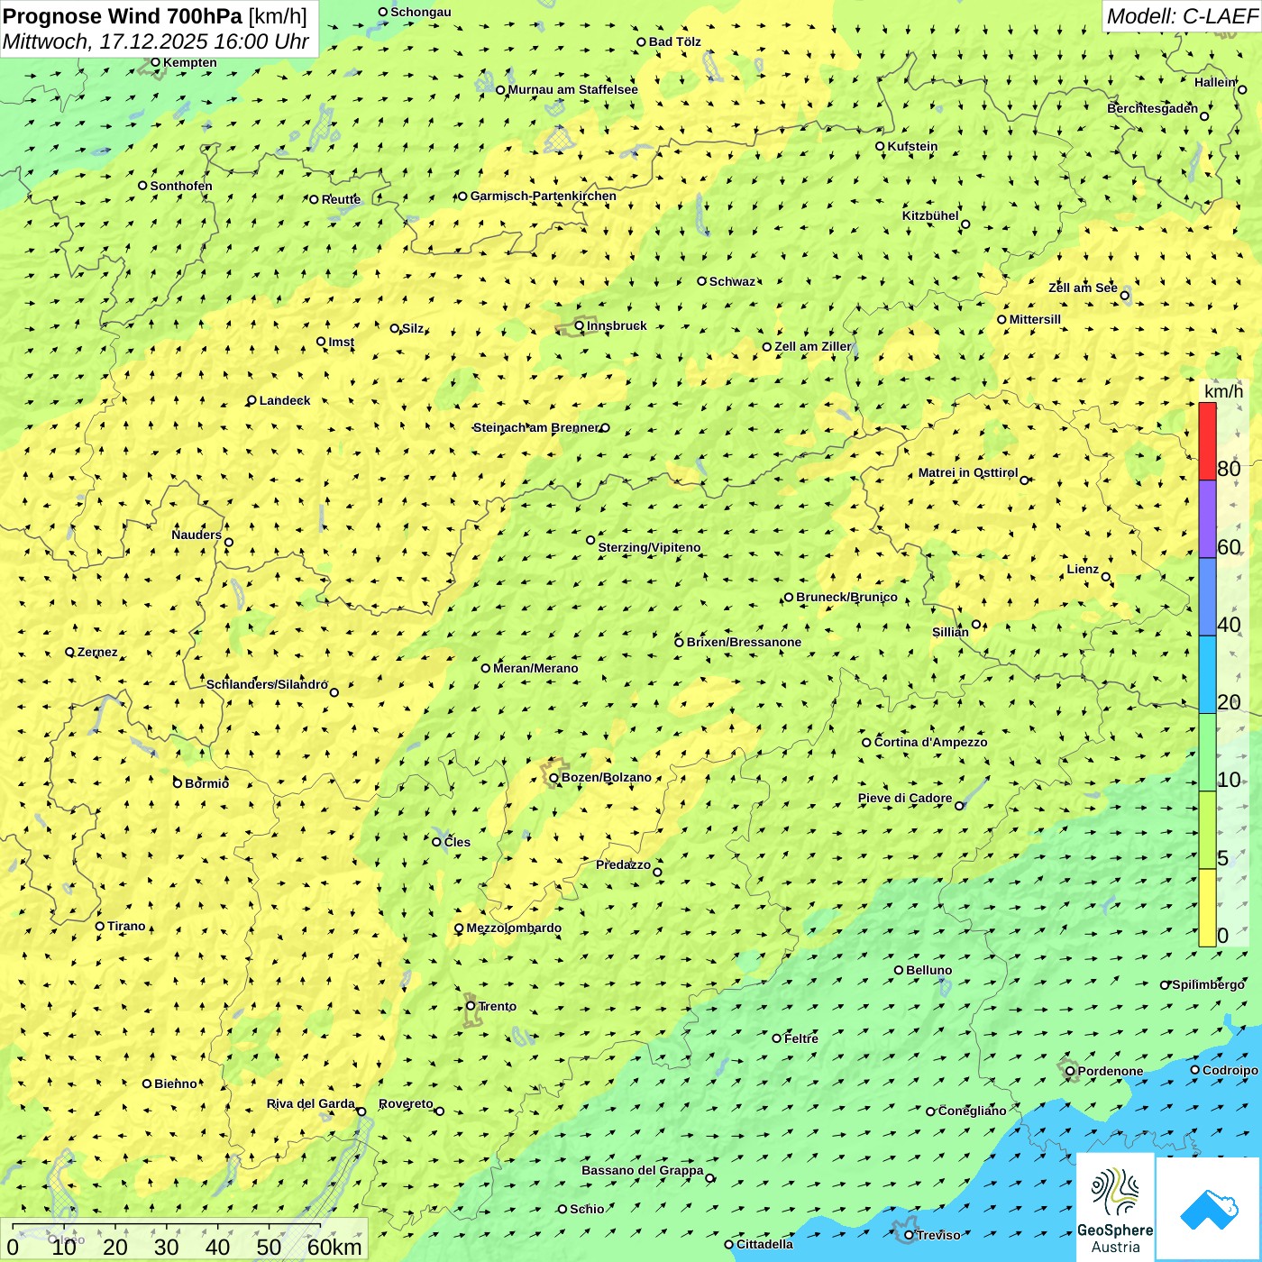Click the 'Landeck' label
Image resolution: width=1262 pixels, height=1262 pixels.
coord(285,400)
